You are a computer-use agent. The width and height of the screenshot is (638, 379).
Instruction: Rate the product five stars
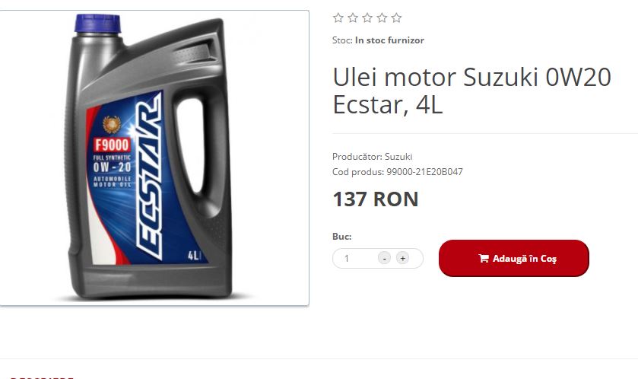coord(396,18)
